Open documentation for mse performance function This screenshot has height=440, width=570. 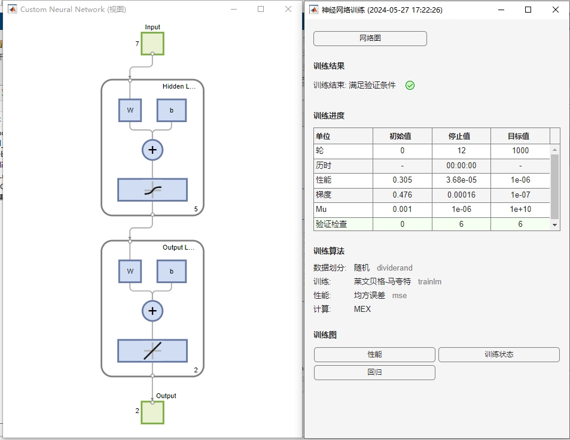[399, 295]
